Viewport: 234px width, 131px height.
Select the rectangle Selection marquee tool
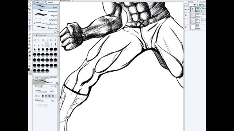(30, 16)
